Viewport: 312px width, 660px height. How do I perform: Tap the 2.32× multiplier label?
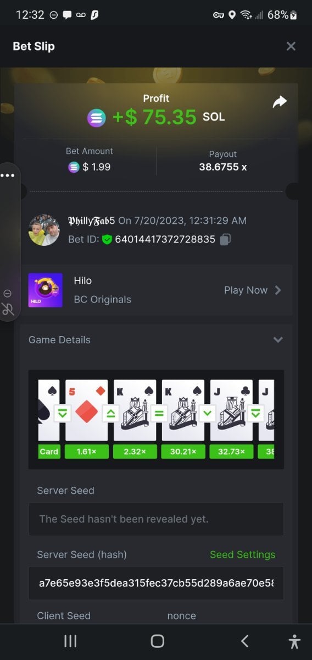point(135,452)
